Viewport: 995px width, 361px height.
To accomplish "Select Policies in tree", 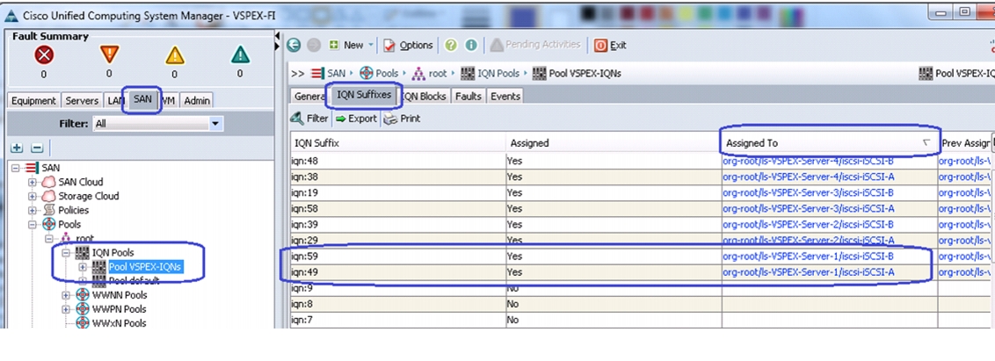I will click(74, 210).
